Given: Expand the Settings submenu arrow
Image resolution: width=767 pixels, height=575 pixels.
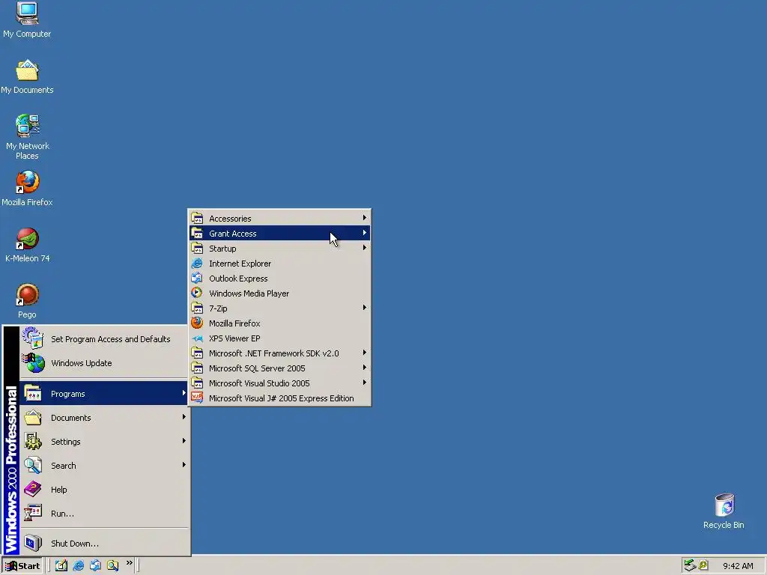Looking at the screenshot, I should click(184, 441).
